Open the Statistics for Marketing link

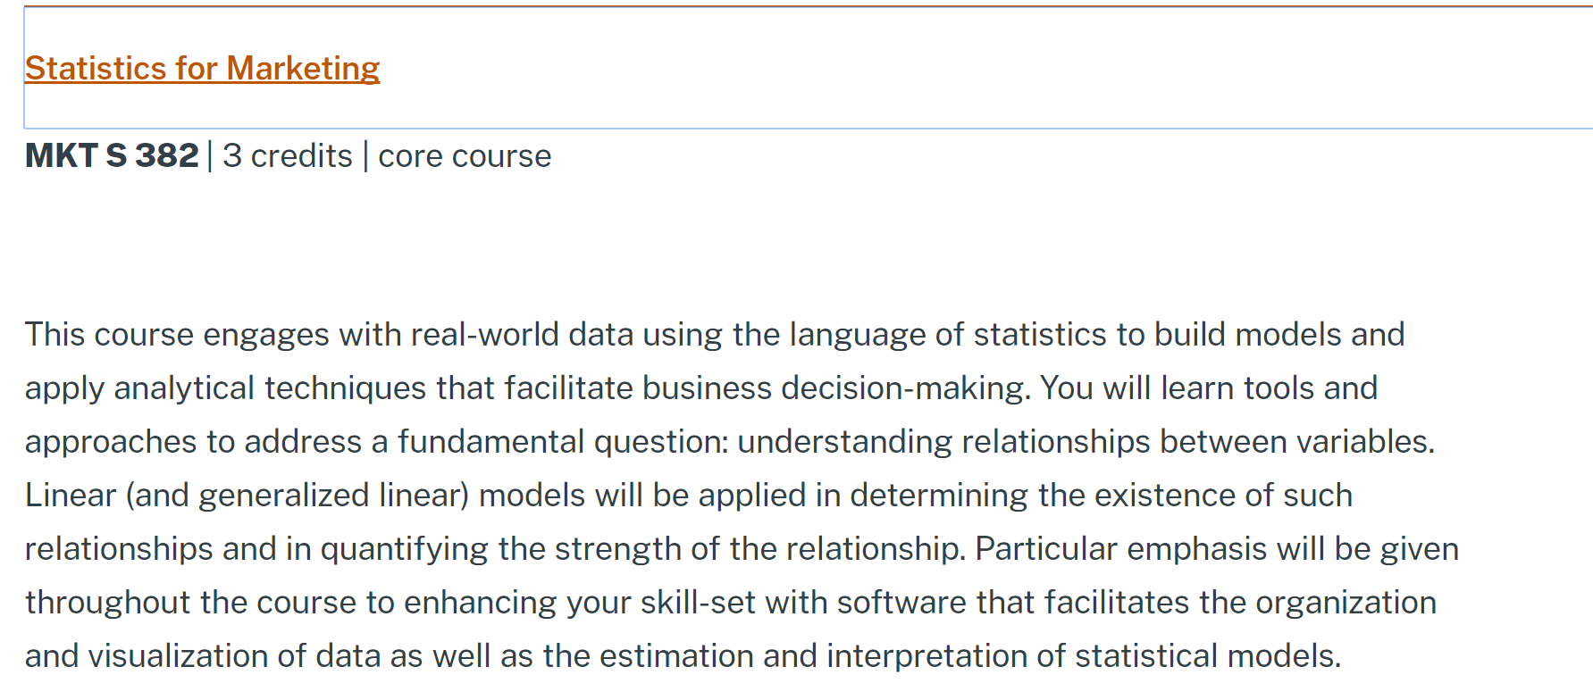202,69
